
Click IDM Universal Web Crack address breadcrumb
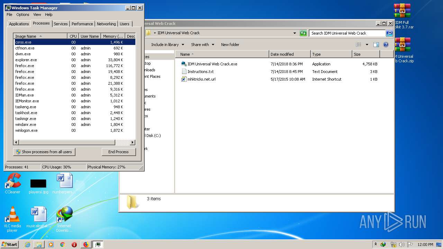pos(179,33)
